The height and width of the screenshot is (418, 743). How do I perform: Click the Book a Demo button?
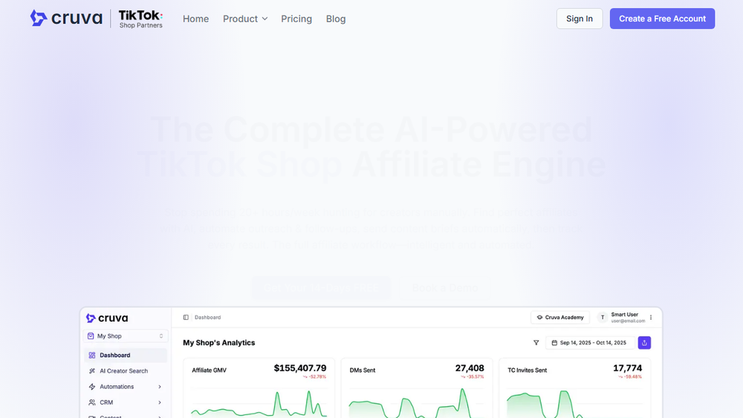coord(444,288)
